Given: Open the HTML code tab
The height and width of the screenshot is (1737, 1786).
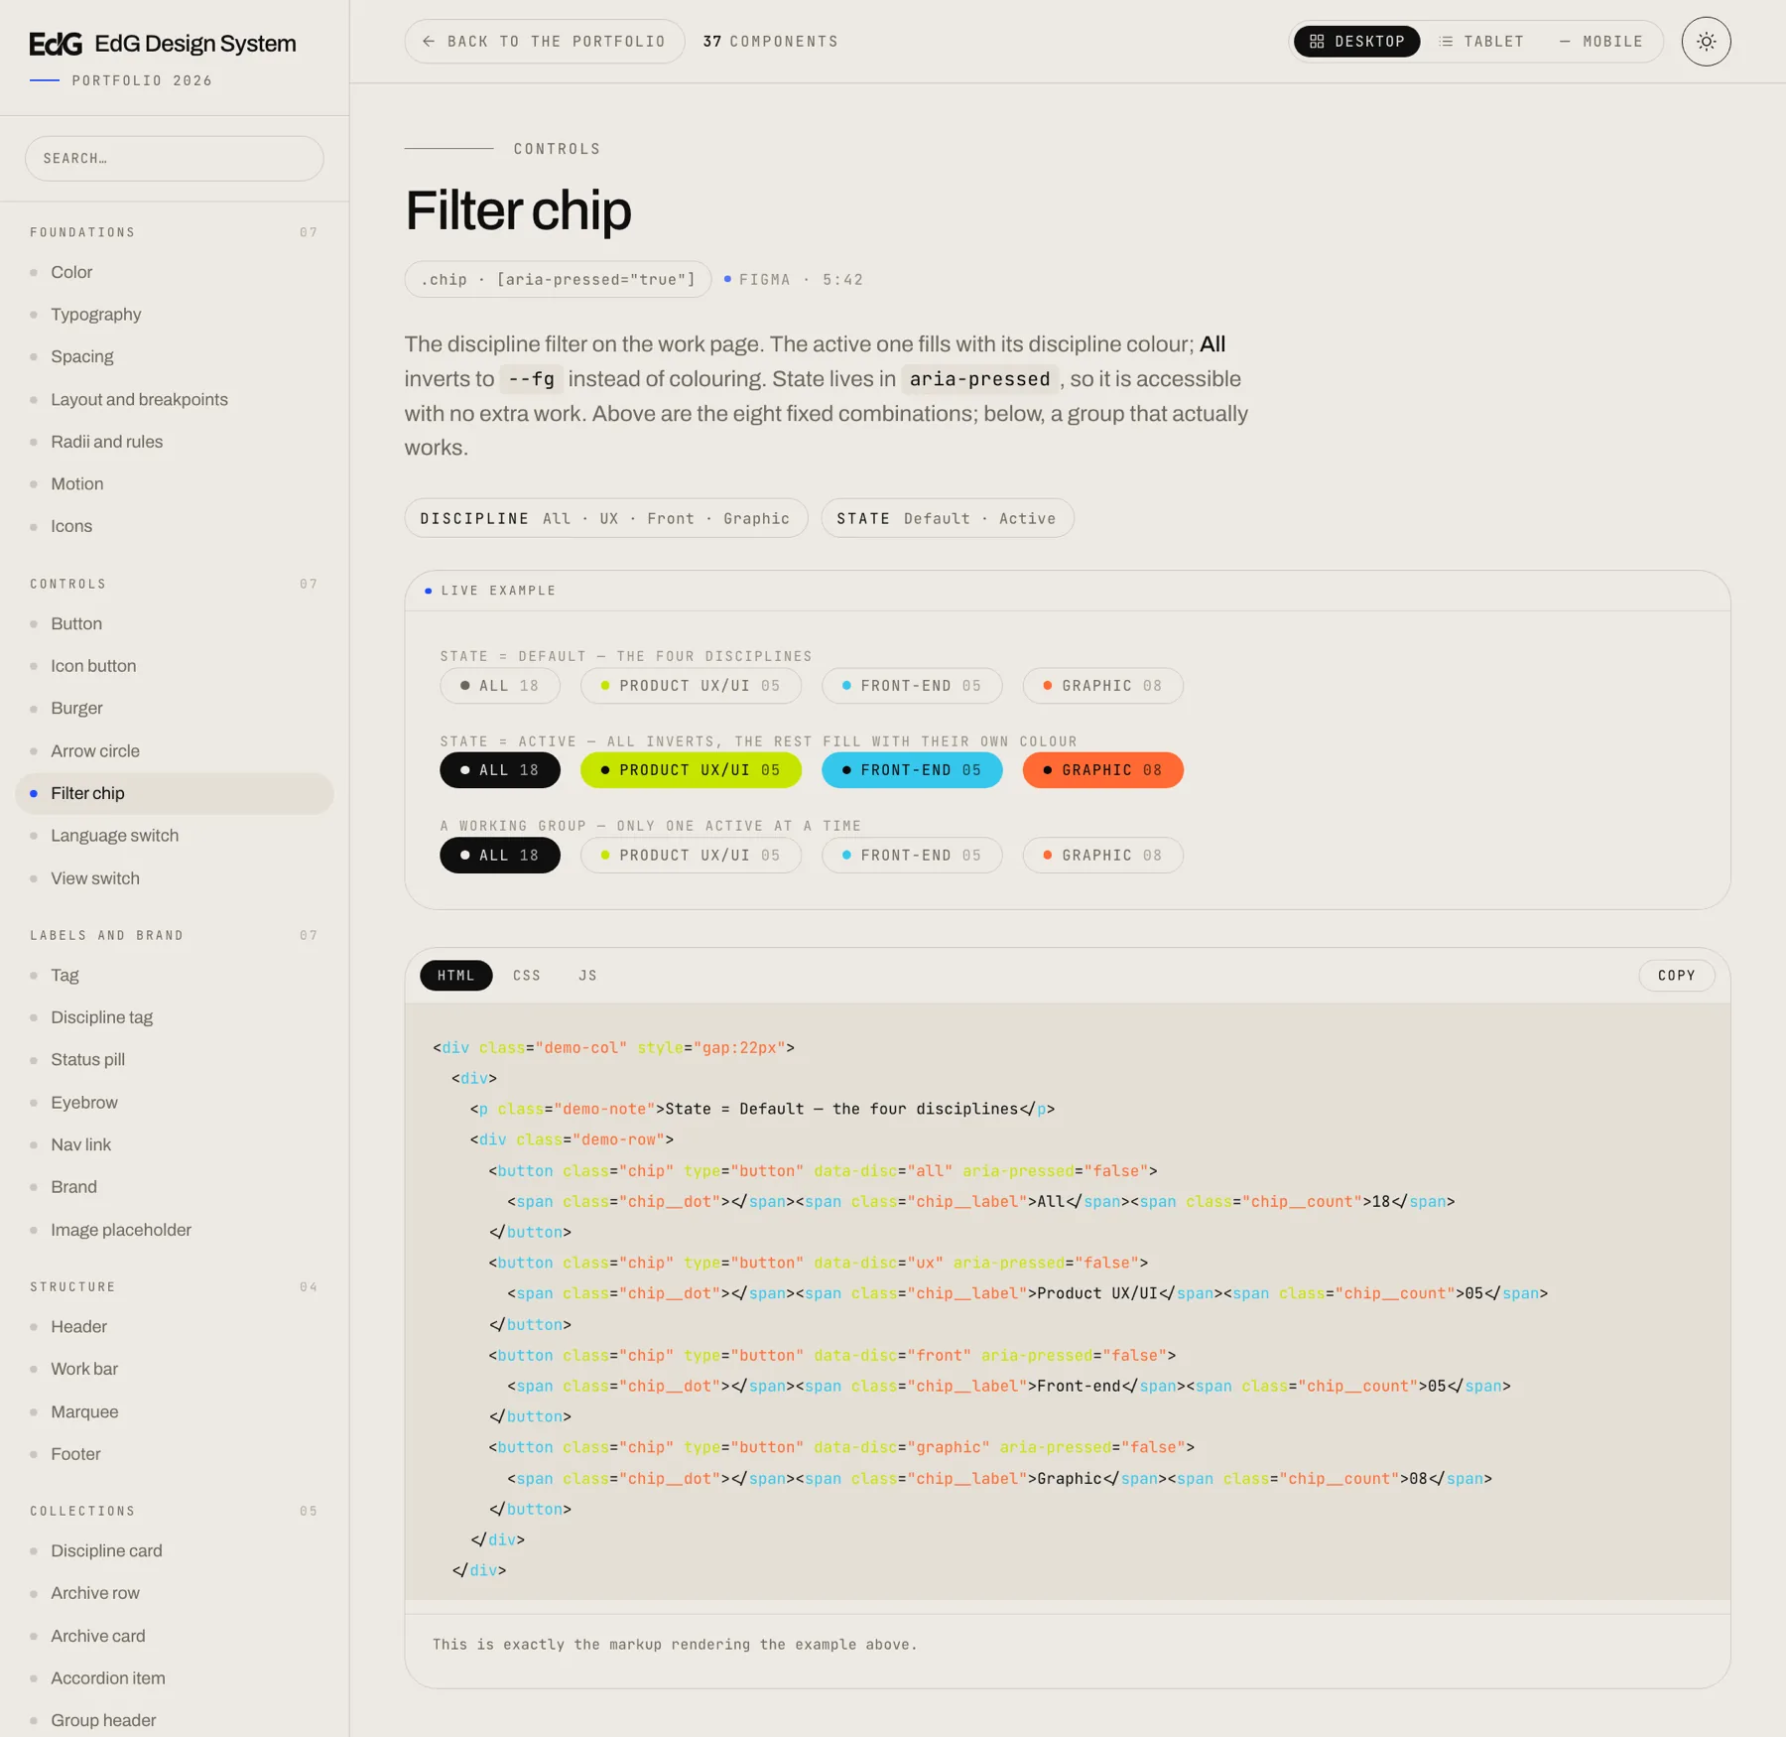Looking at the screenshot, I should [455, 976].
